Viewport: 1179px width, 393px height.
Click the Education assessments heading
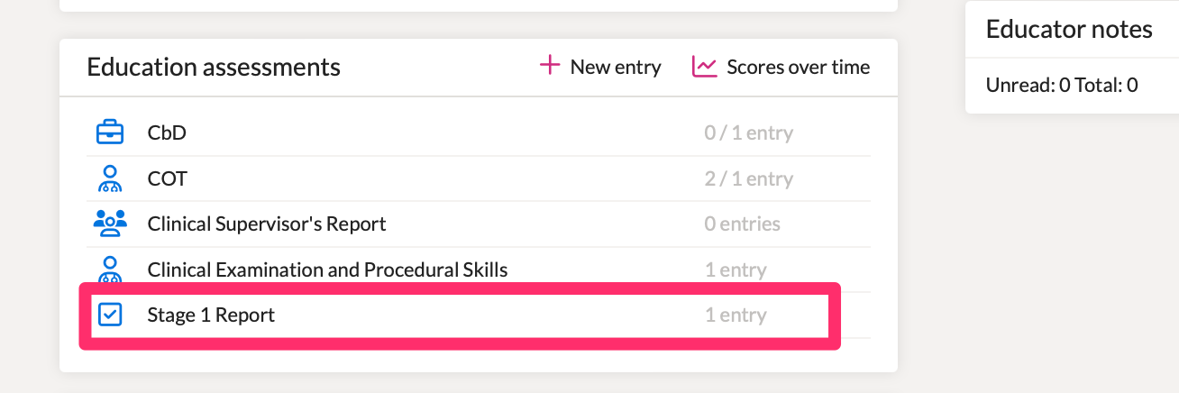[x=214, y=67]
